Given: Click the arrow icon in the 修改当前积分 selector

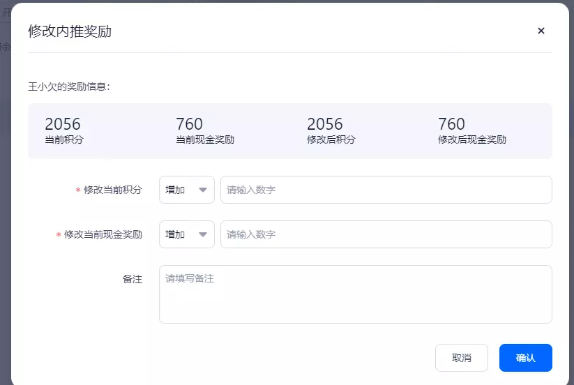Looking at the screenshot, I should tap(203, 190).
